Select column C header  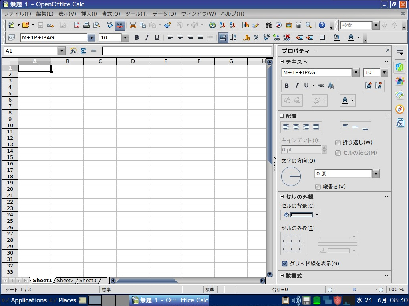(x=100, y=61)
